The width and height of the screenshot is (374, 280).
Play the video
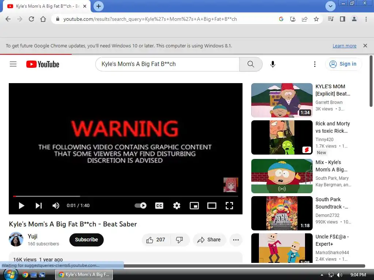click(22, 206)
